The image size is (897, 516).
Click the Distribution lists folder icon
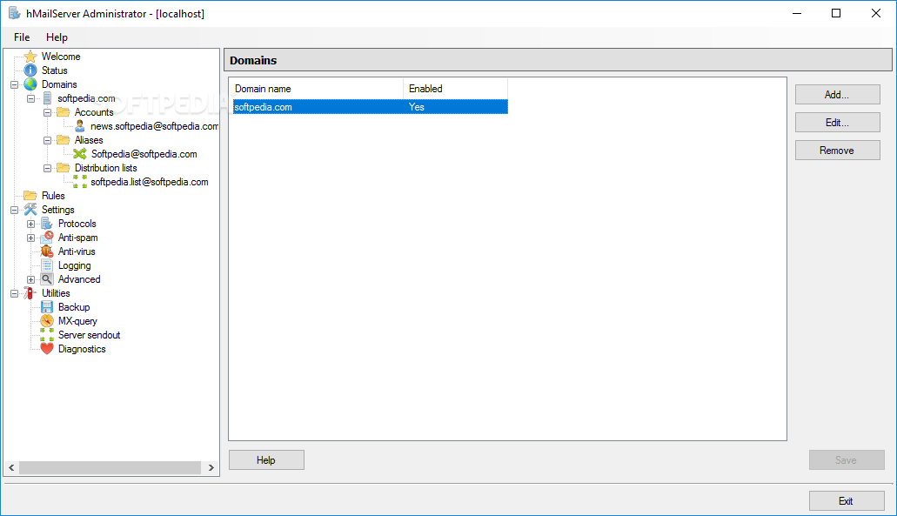click(63, 168)
